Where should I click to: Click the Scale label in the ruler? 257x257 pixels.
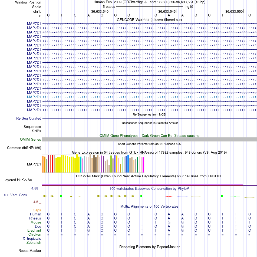click(x=37, y=7)
